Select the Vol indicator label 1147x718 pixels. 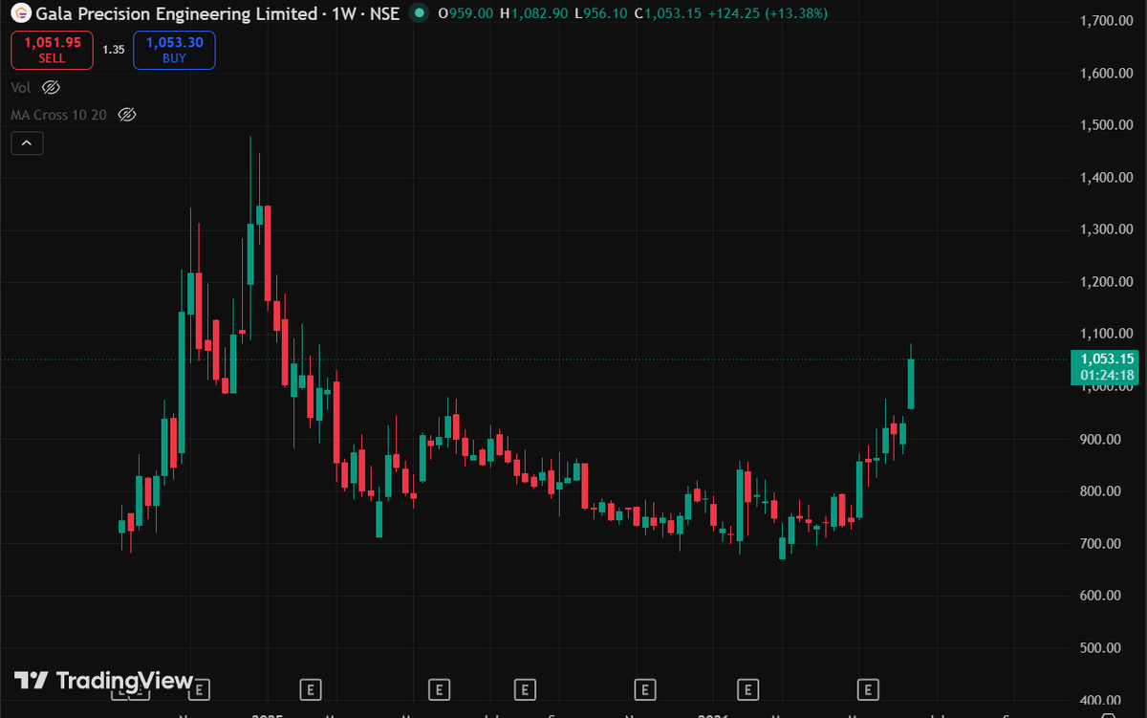point(21,87)
